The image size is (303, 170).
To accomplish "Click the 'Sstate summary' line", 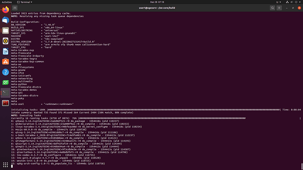I will click(72, 113).
